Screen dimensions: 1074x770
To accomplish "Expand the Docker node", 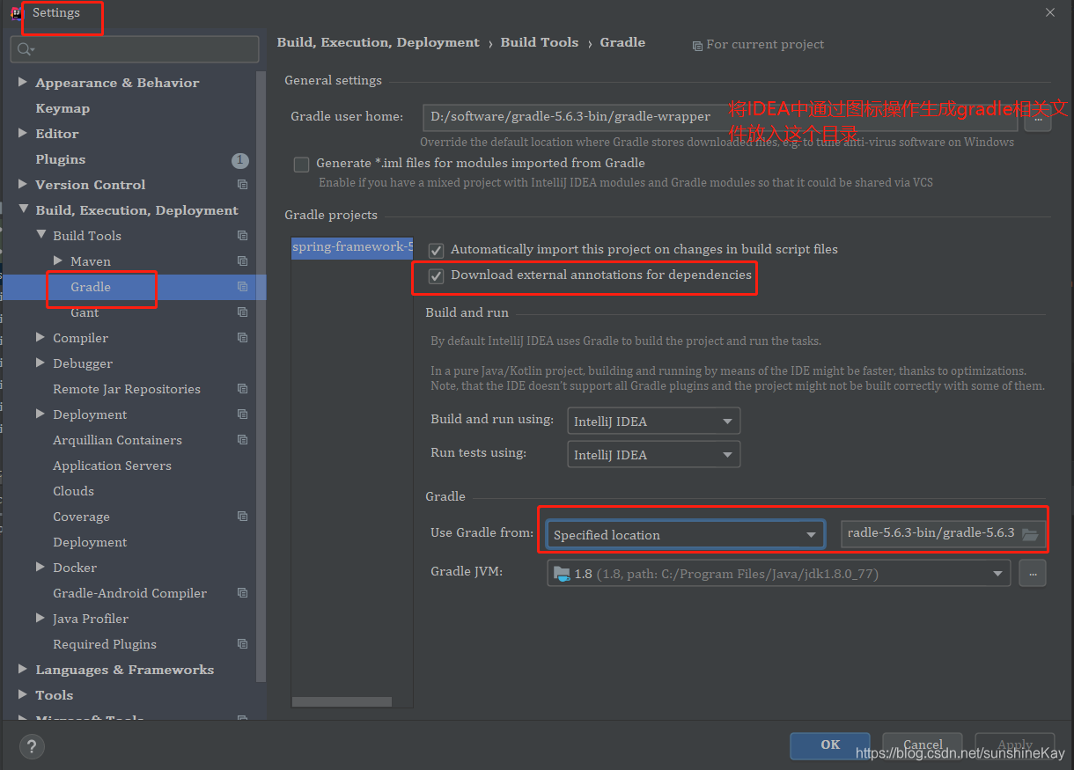I will (x=40, y=568).
